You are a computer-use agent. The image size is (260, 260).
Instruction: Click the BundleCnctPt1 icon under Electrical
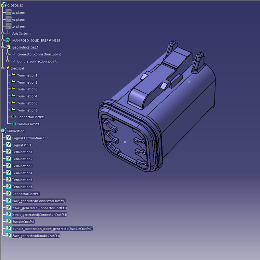point(13,124)
